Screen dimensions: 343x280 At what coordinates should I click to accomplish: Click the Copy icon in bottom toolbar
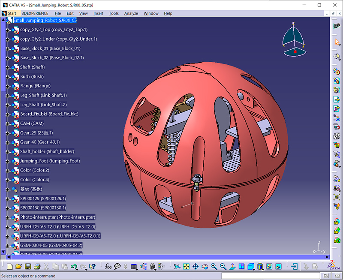pos(55,266)
